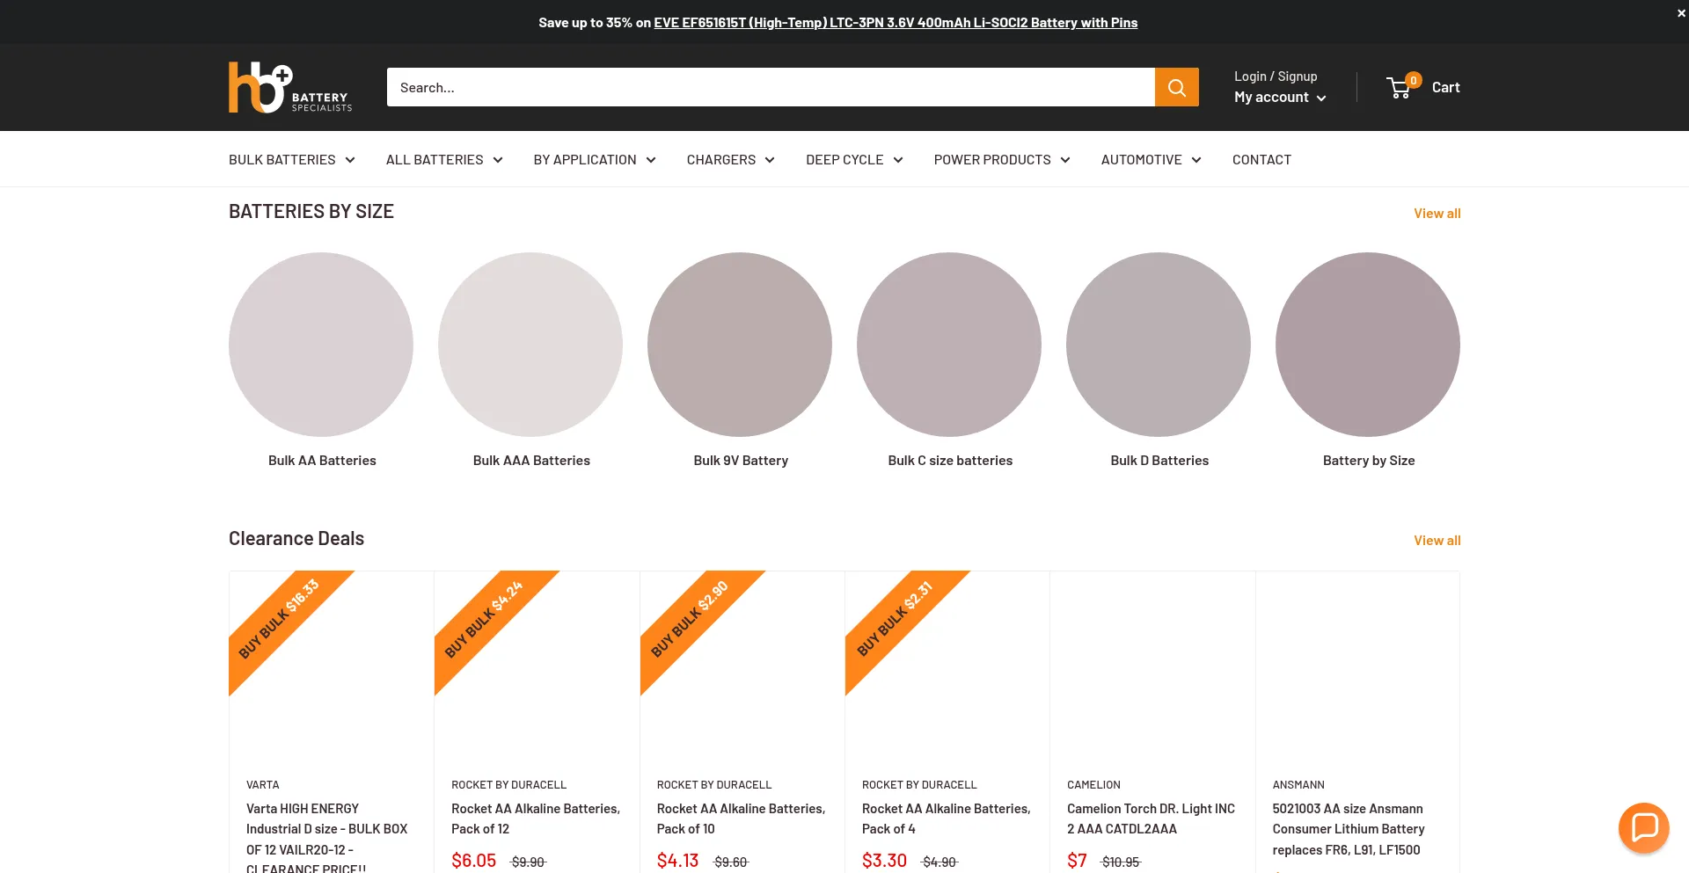Select the Bulk AAA Batteries circle image

[x=530, y=345]
